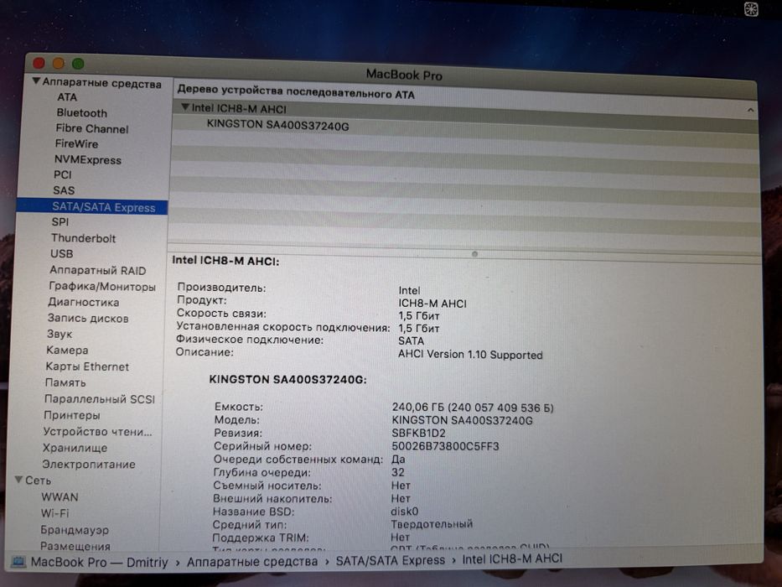This screenshot has height=587, width=782.
Task: Close the System Information window
Action: (39, 63)
